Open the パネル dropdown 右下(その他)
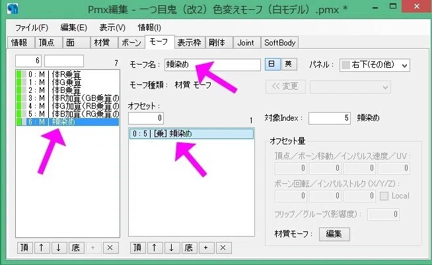432x265 pixels. (x=375, y=65)
